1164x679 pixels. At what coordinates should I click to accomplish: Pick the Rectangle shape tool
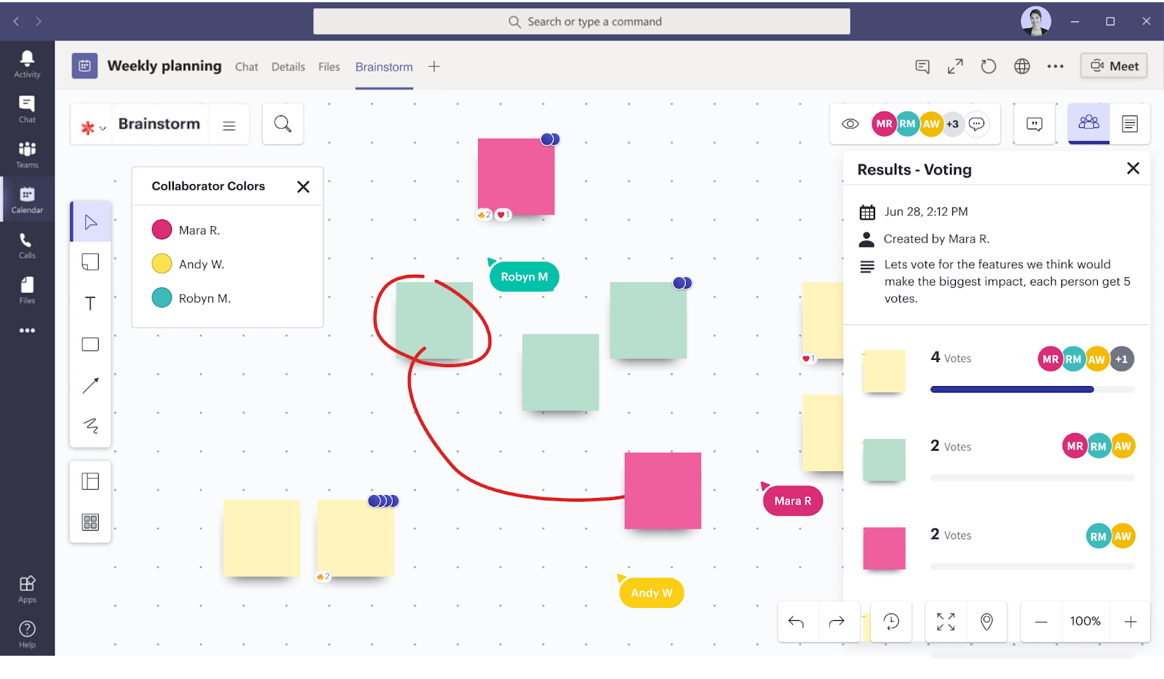[90, 344]
